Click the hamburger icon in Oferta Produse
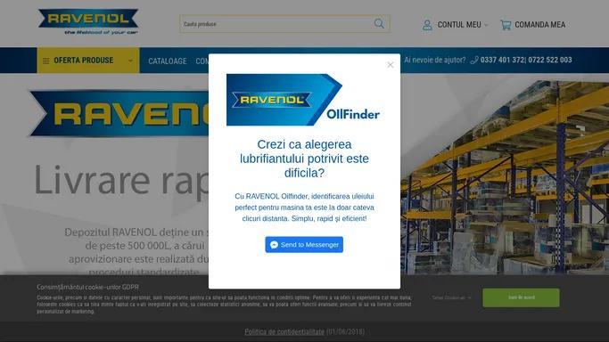This screenshot has width=609, height=342. 45,61
